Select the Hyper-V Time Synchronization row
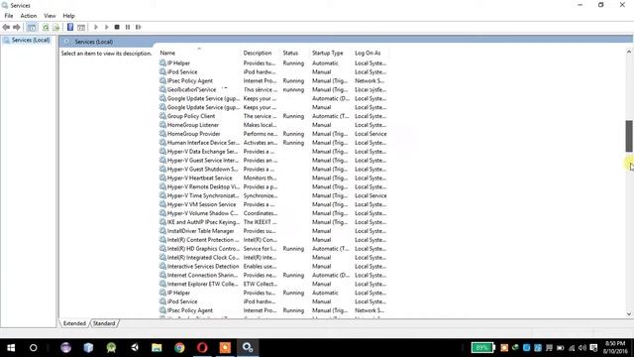Screen dimensions: 634x357 click(x=273, y=196)
